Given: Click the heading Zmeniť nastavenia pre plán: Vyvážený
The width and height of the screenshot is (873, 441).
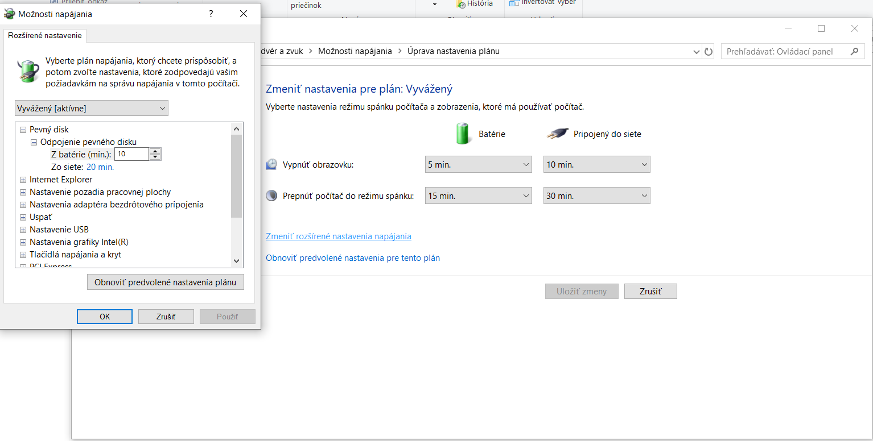Looking at the screenshot, I should 359,89.
